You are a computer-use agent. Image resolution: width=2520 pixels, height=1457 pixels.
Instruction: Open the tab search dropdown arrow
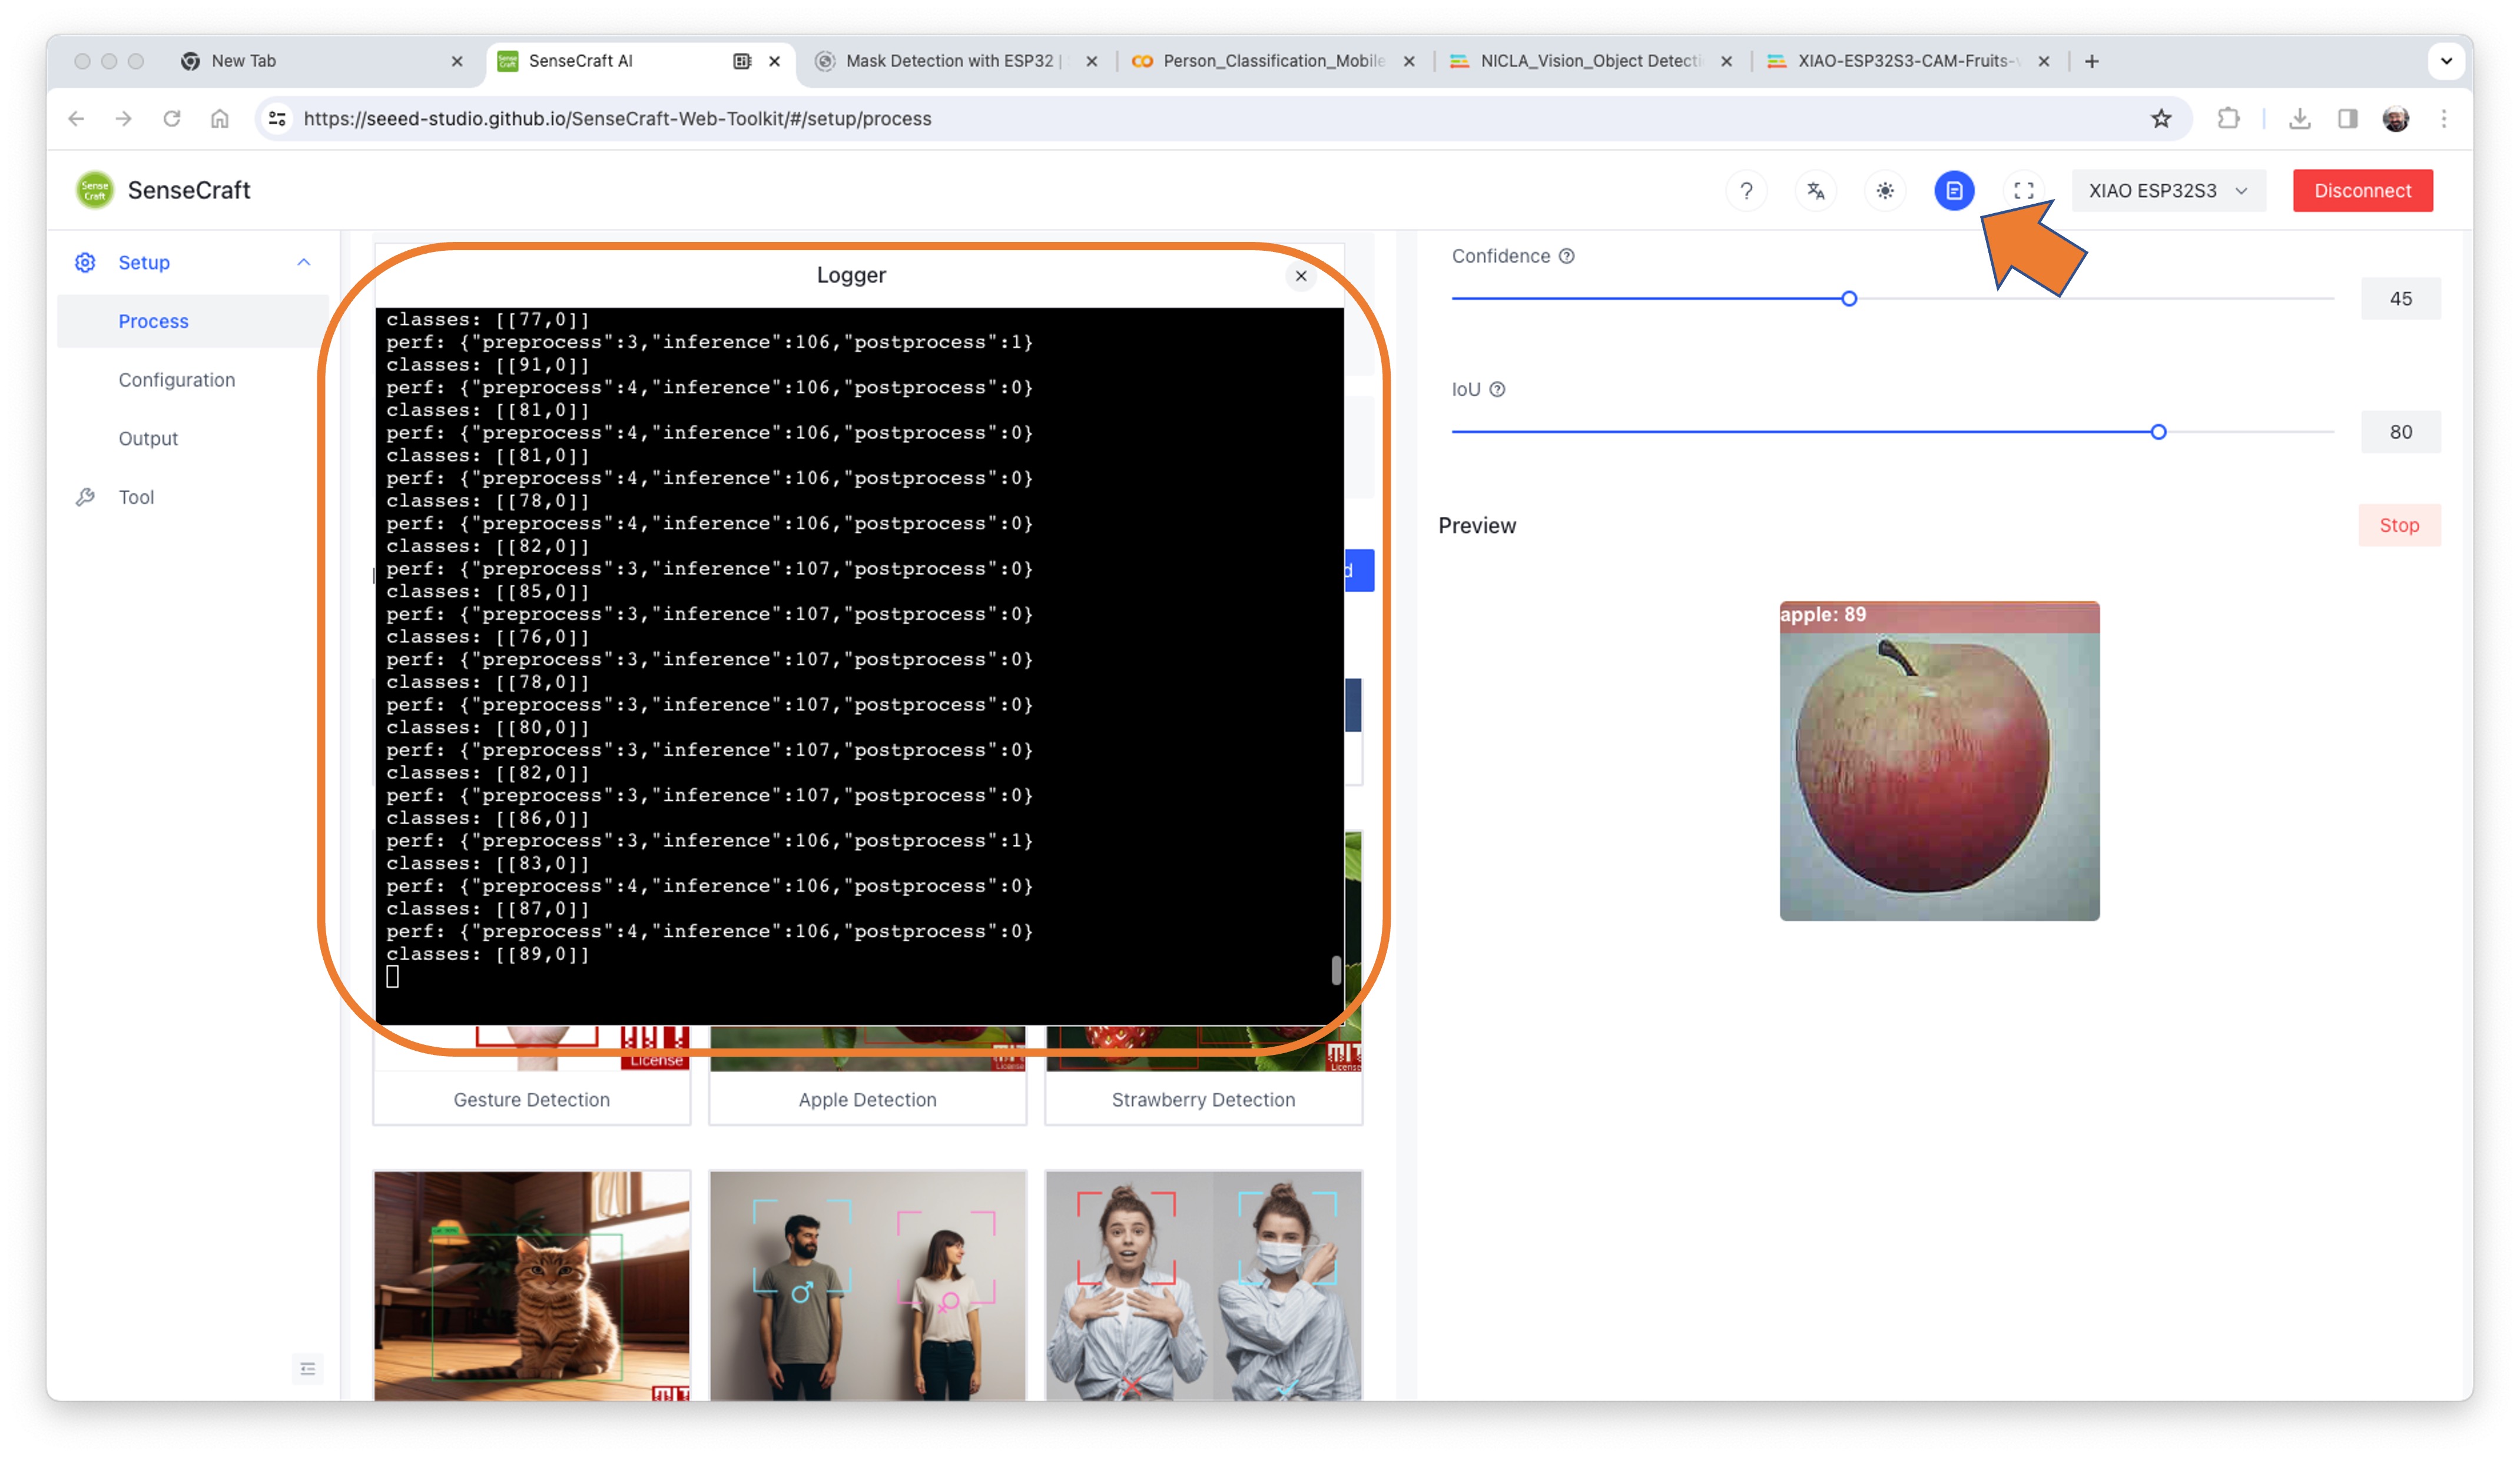tap(2446, 61)
